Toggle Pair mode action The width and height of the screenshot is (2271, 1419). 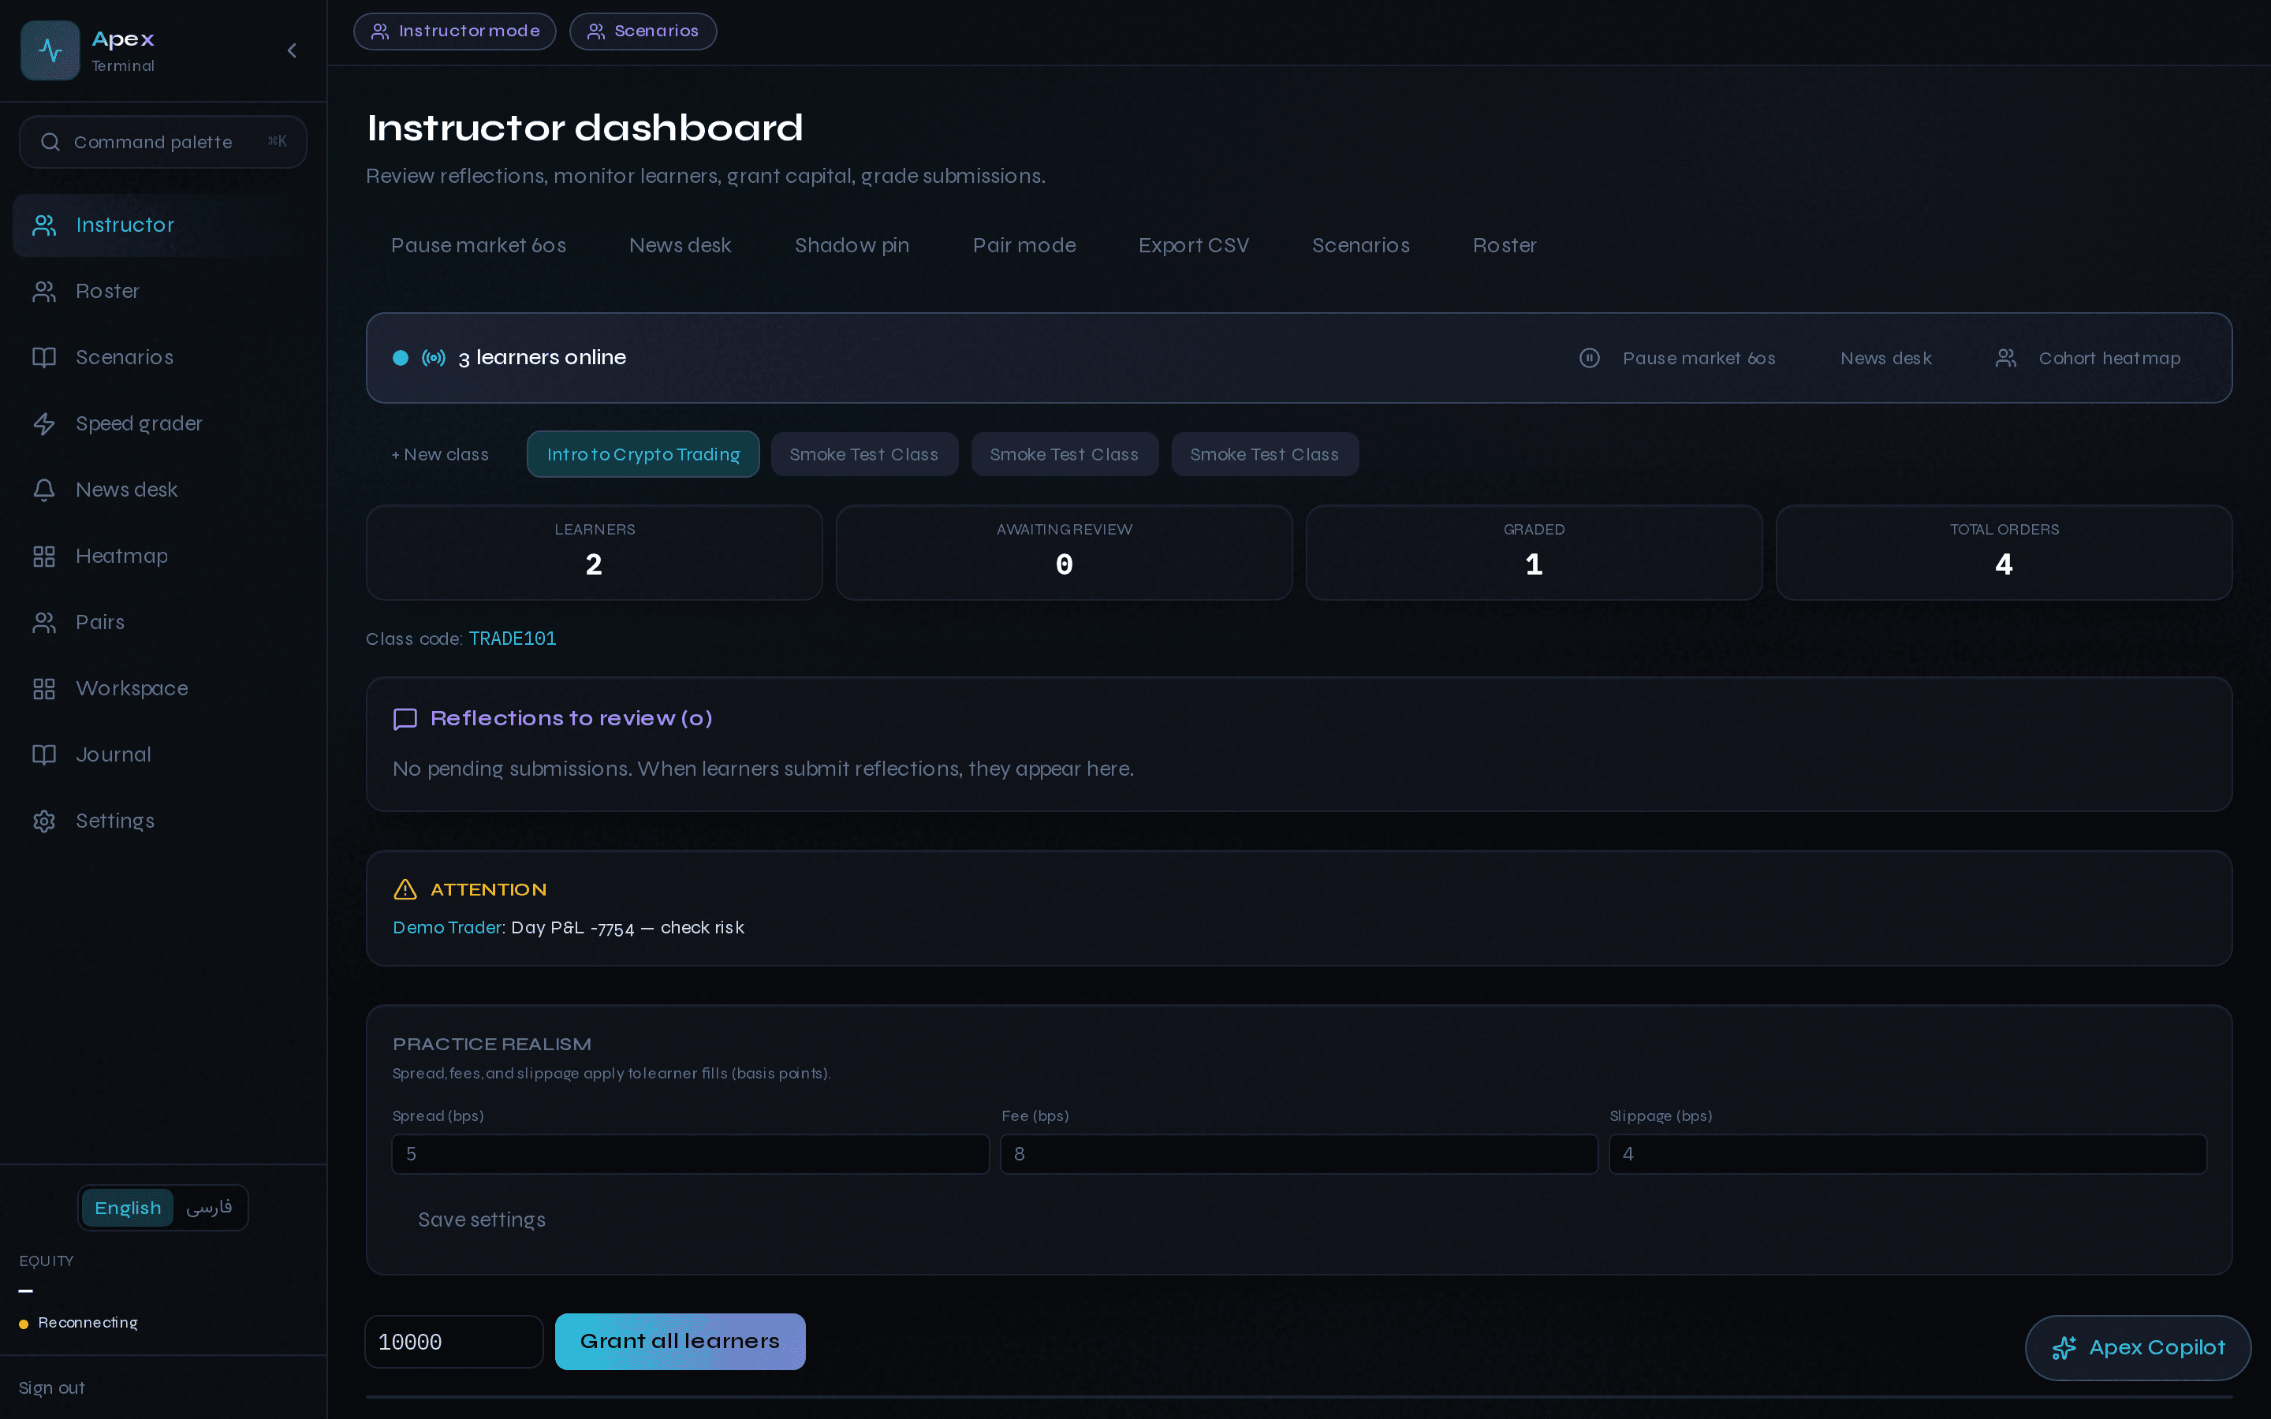click(1025, 245)
